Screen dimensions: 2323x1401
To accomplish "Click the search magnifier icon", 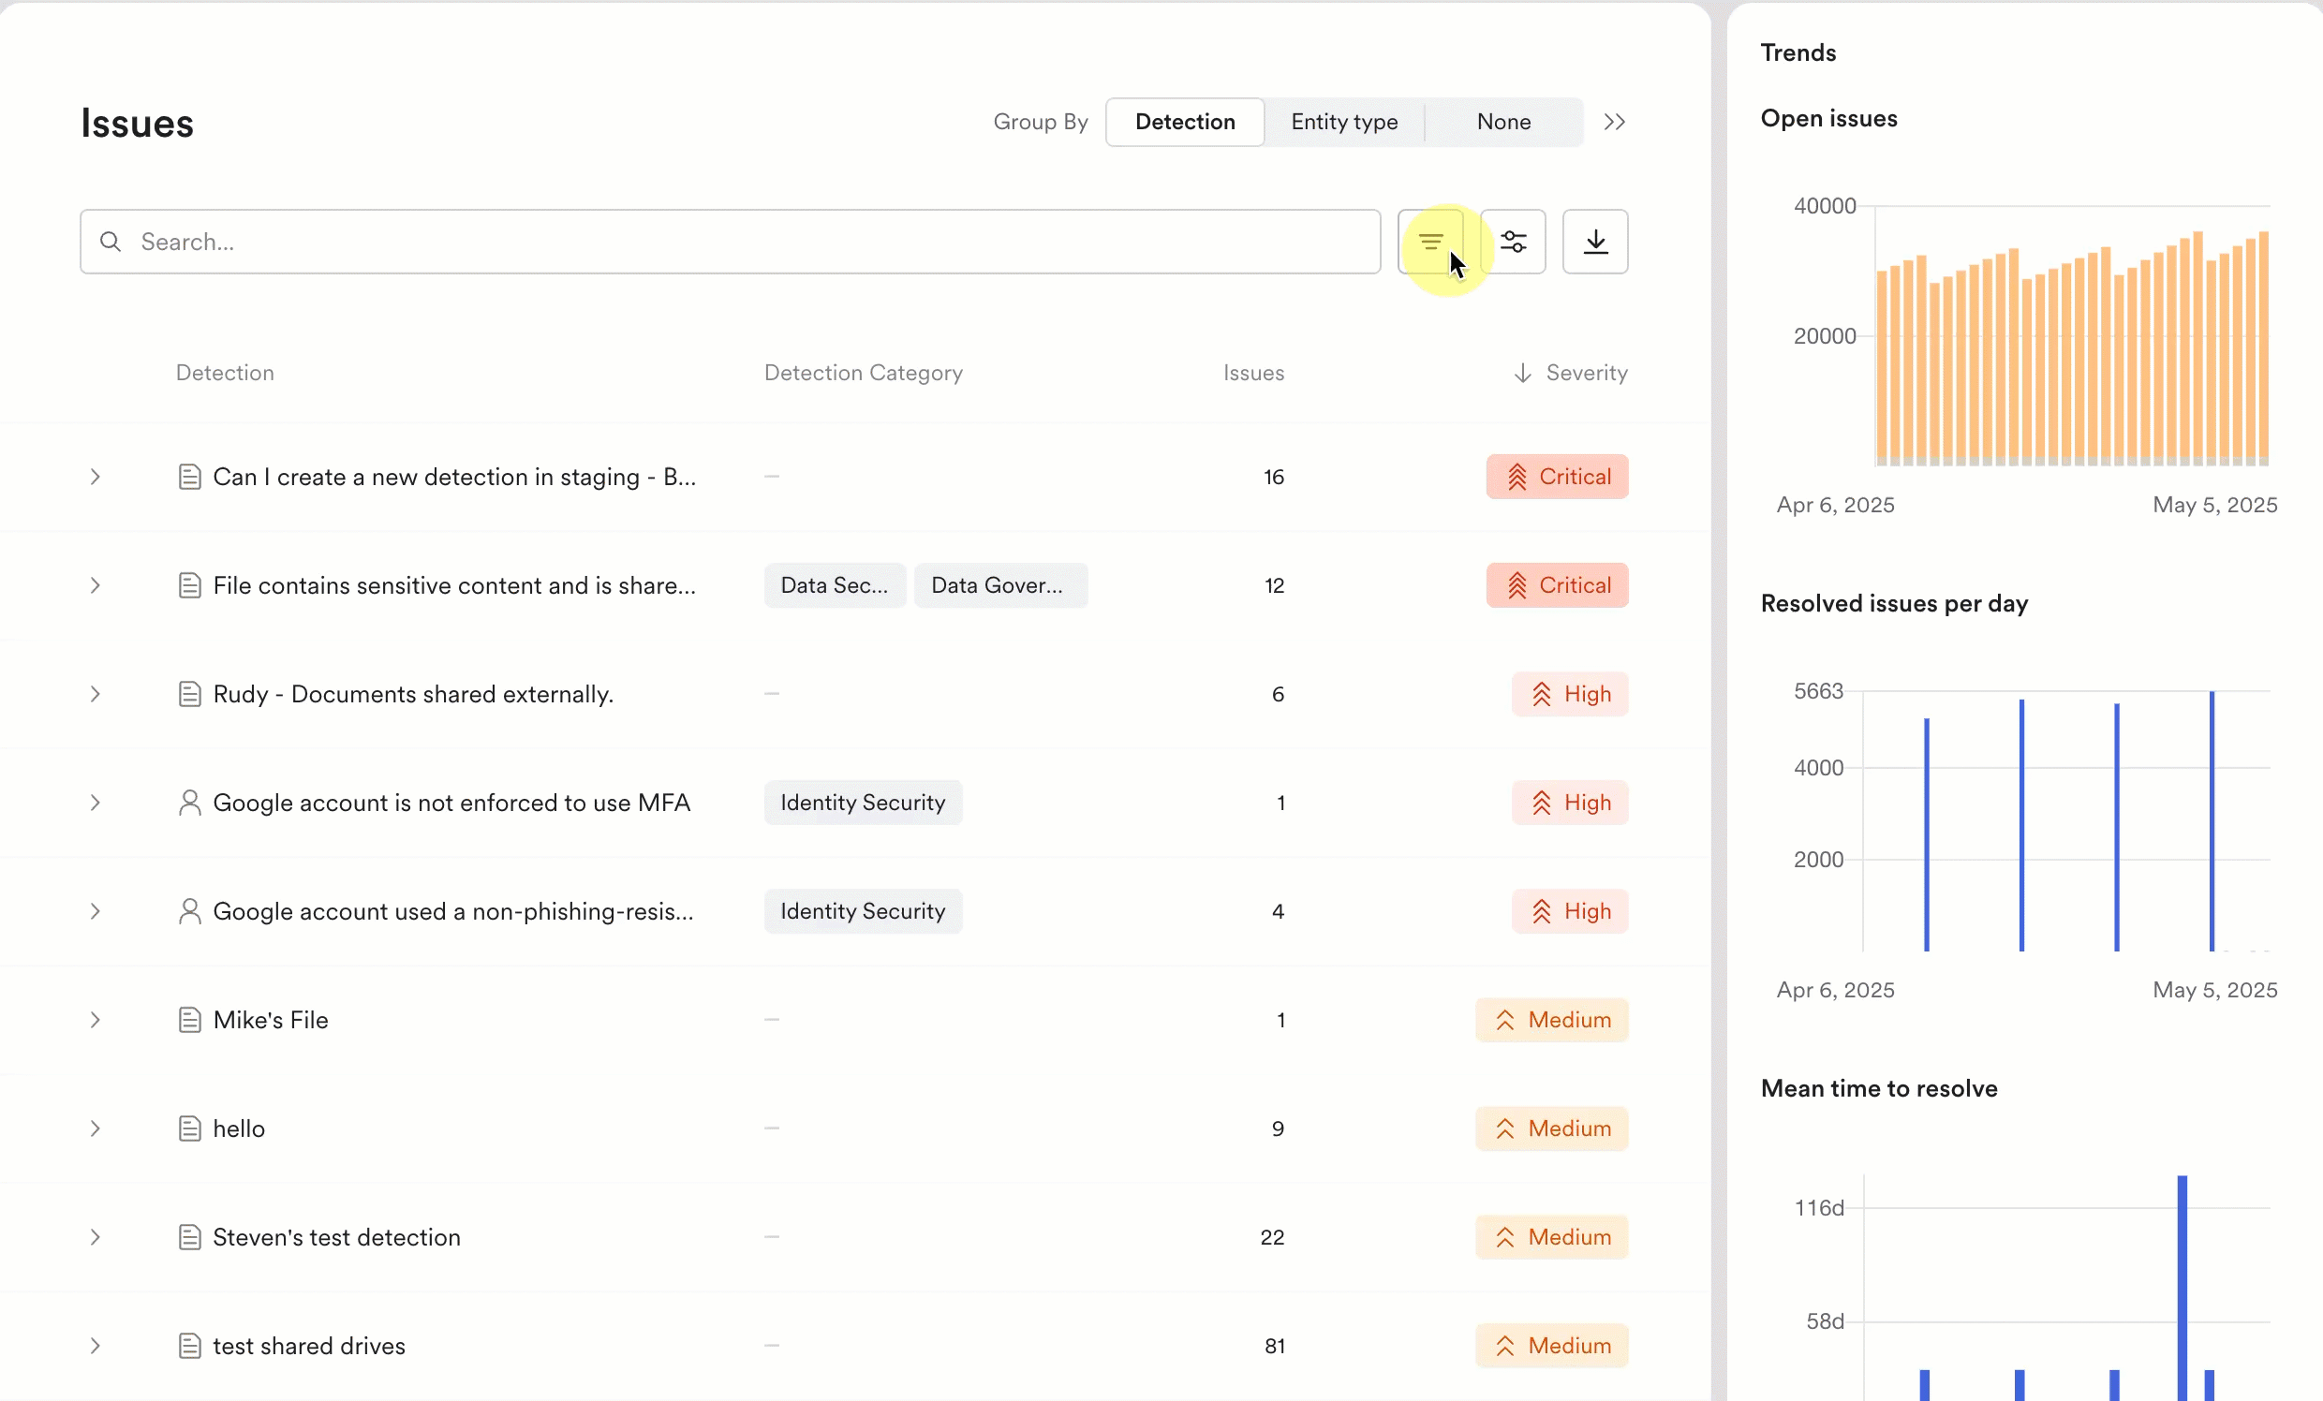I will (111, 242).
